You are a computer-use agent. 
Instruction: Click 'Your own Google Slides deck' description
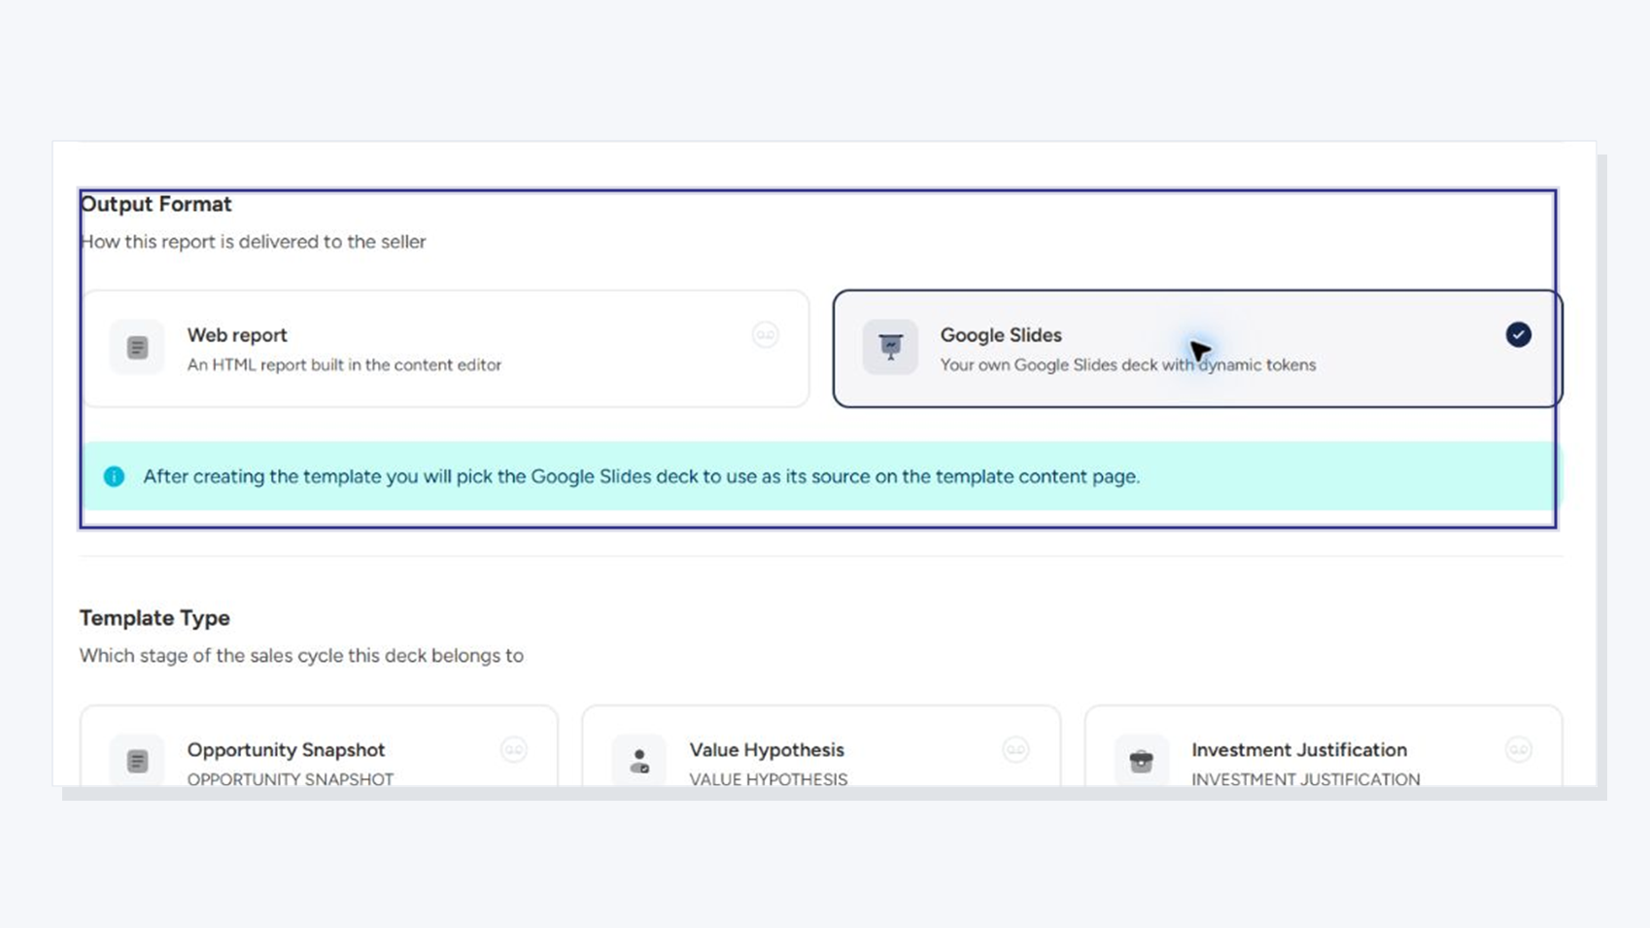coord(1128,365)
